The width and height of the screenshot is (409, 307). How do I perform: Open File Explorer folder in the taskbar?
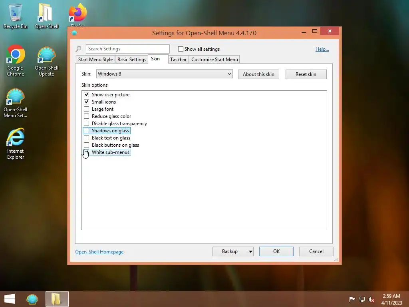57,299
